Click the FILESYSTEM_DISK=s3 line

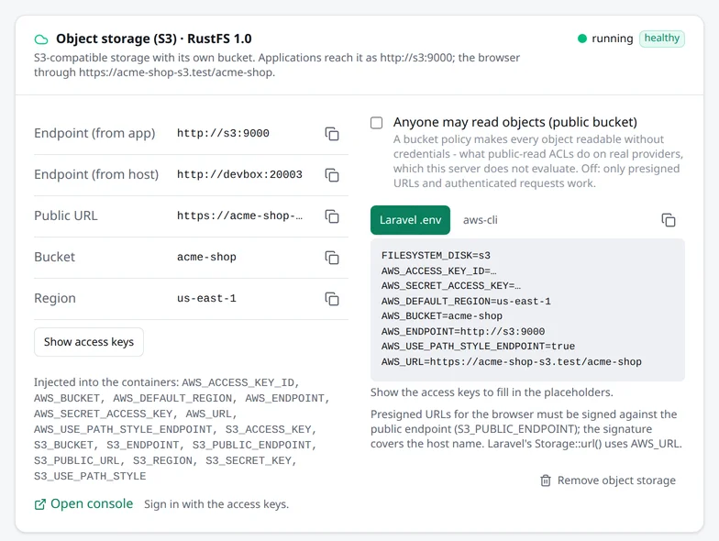pyautogui.click(x=437, y=255)
